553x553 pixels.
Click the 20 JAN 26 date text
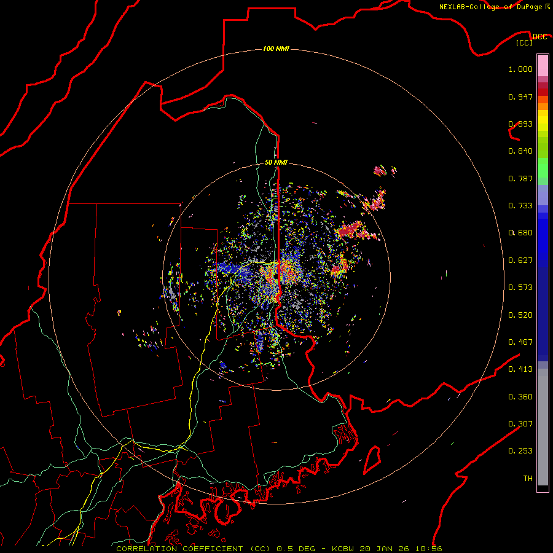(385, 549)
